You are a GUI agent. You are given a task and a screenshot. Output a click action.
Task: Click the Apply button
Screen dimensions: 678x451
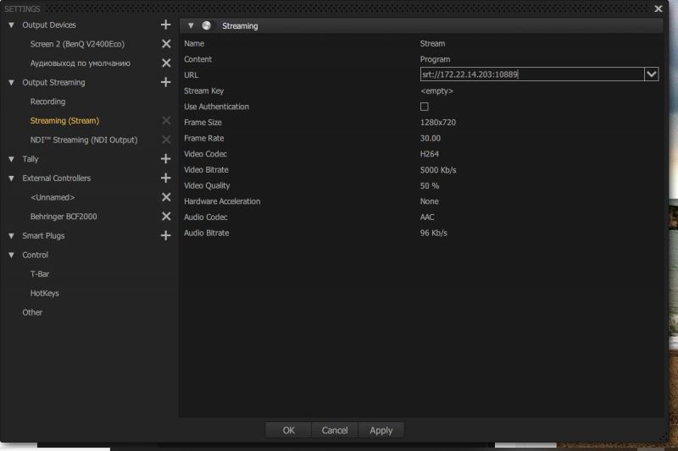[381, 431]
